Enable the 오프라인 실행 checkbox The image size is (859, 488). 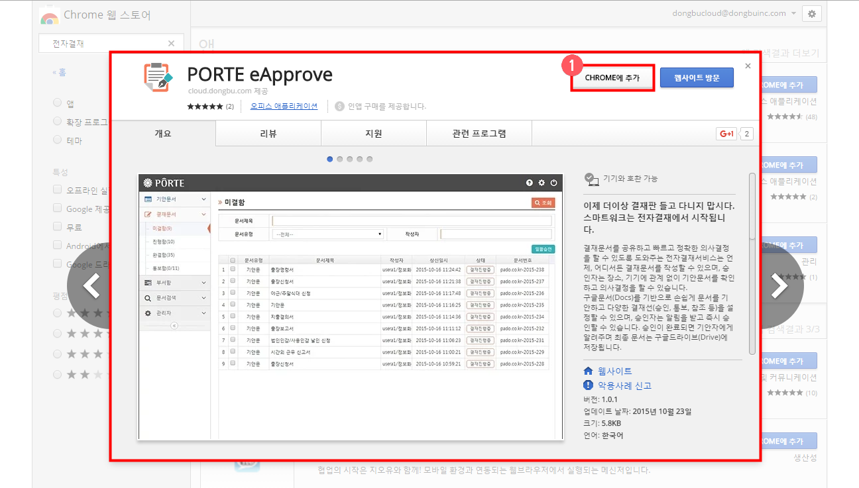coord(58,190)
